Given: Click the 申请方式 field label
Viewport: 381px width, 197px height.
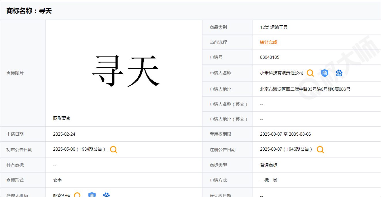Looking at the screenshot, I should tap(218, 180).
